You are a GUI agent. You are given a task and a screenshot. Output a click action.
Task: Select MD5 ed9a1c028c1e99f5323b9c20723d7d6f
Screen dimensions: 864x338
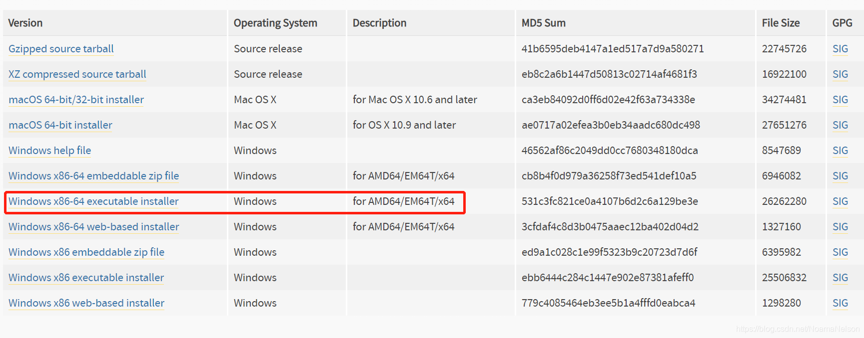pyautogui.click(x=610, y=252)
